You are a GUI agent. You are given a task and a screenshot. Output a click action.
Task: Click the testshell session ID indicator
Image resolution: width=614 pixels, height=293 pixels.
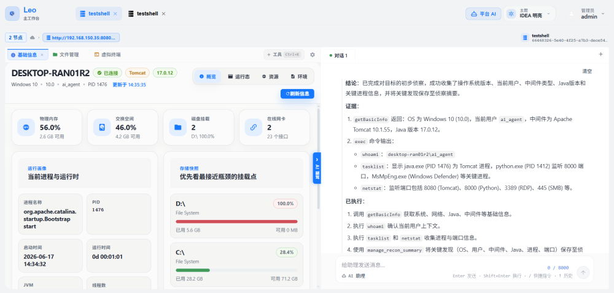point(564,37)
